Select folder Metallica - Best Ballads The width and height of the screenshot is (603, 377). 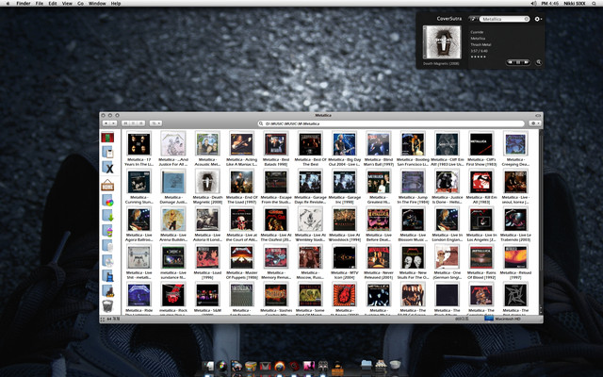click(x=276, y=149)
